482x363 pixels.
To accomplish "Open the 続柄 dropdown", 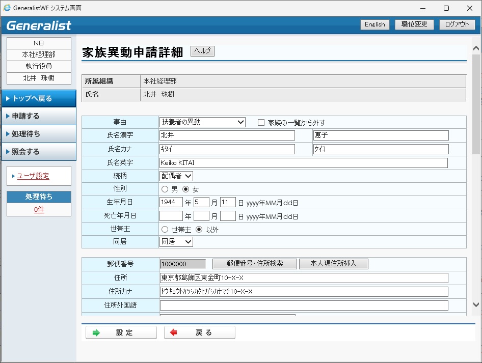I will click(176, 176).
